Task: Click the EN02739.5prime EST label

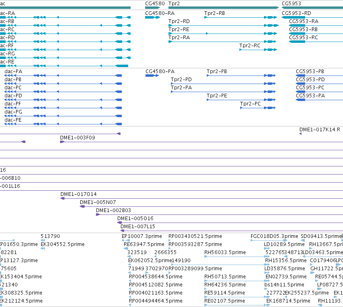Action: (286, 277)
